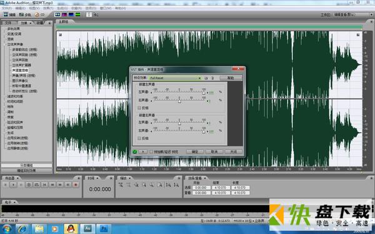The height and width of the screenshot is (234, 375).
Task: Switch to the 多轨 (Multitrack) view
Action: (25, 14)
